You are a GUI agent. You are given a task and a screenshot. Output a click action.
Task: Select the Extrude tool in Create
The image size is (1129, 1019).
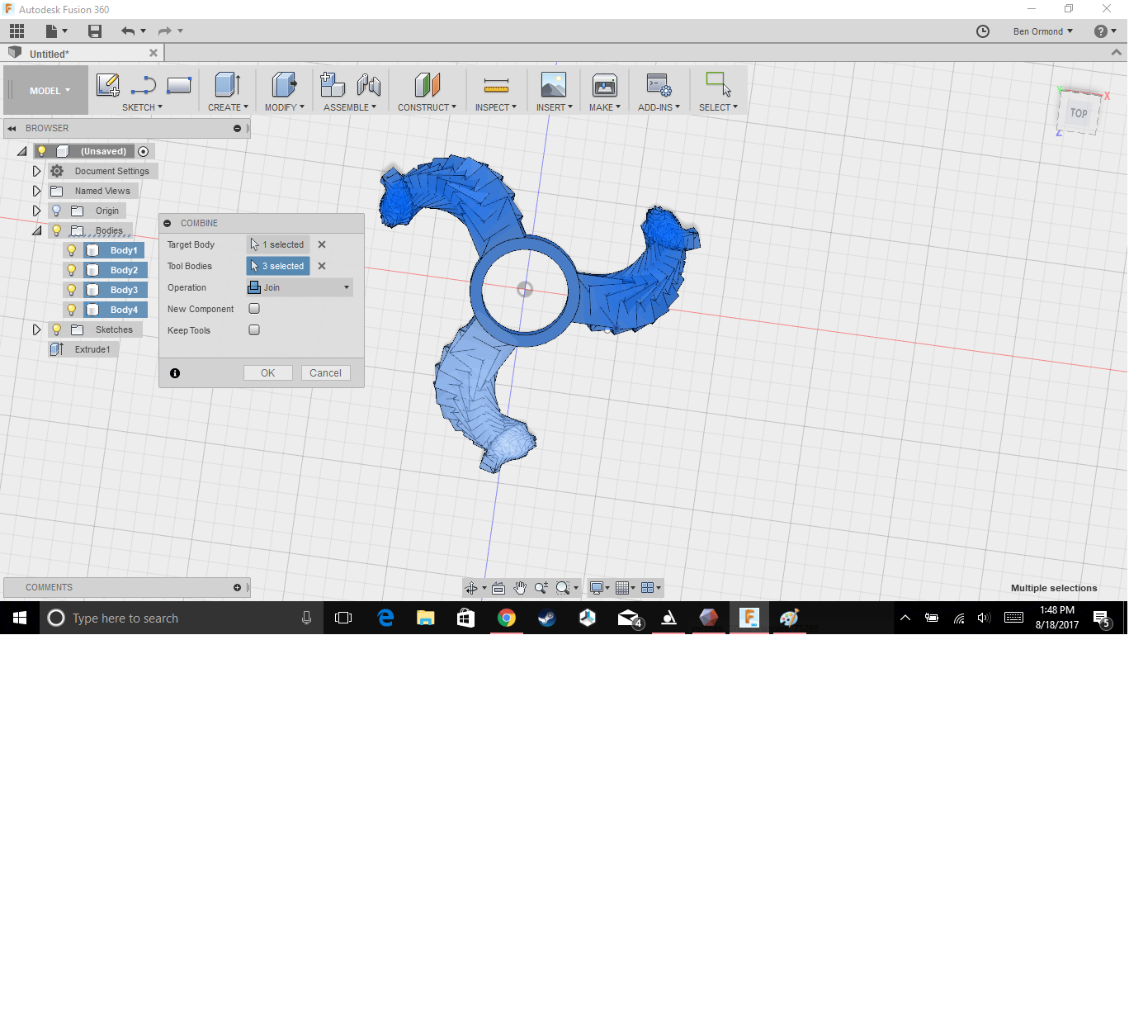227,85
